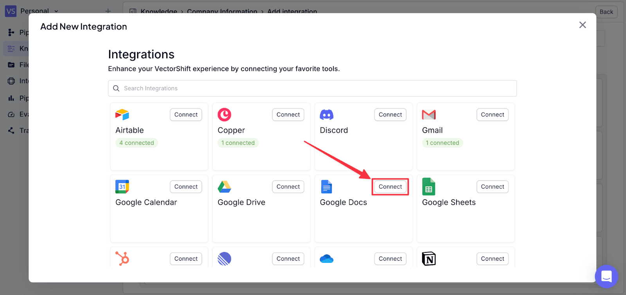The width and height of the screenshot is (626, 295).
Task: Go to Company Information in the breadcrumb
Action: coord(222,12)
